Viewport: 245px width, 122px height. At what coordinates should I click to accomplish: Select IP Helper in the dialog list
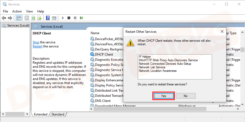(x=145, y=57)
